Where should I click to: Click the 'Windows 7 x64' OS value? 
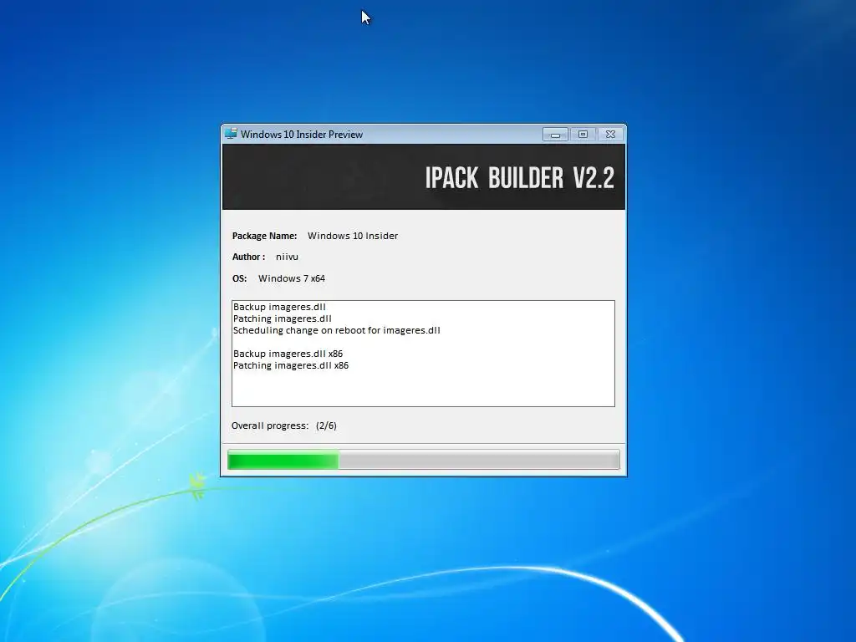click(292, 278)
